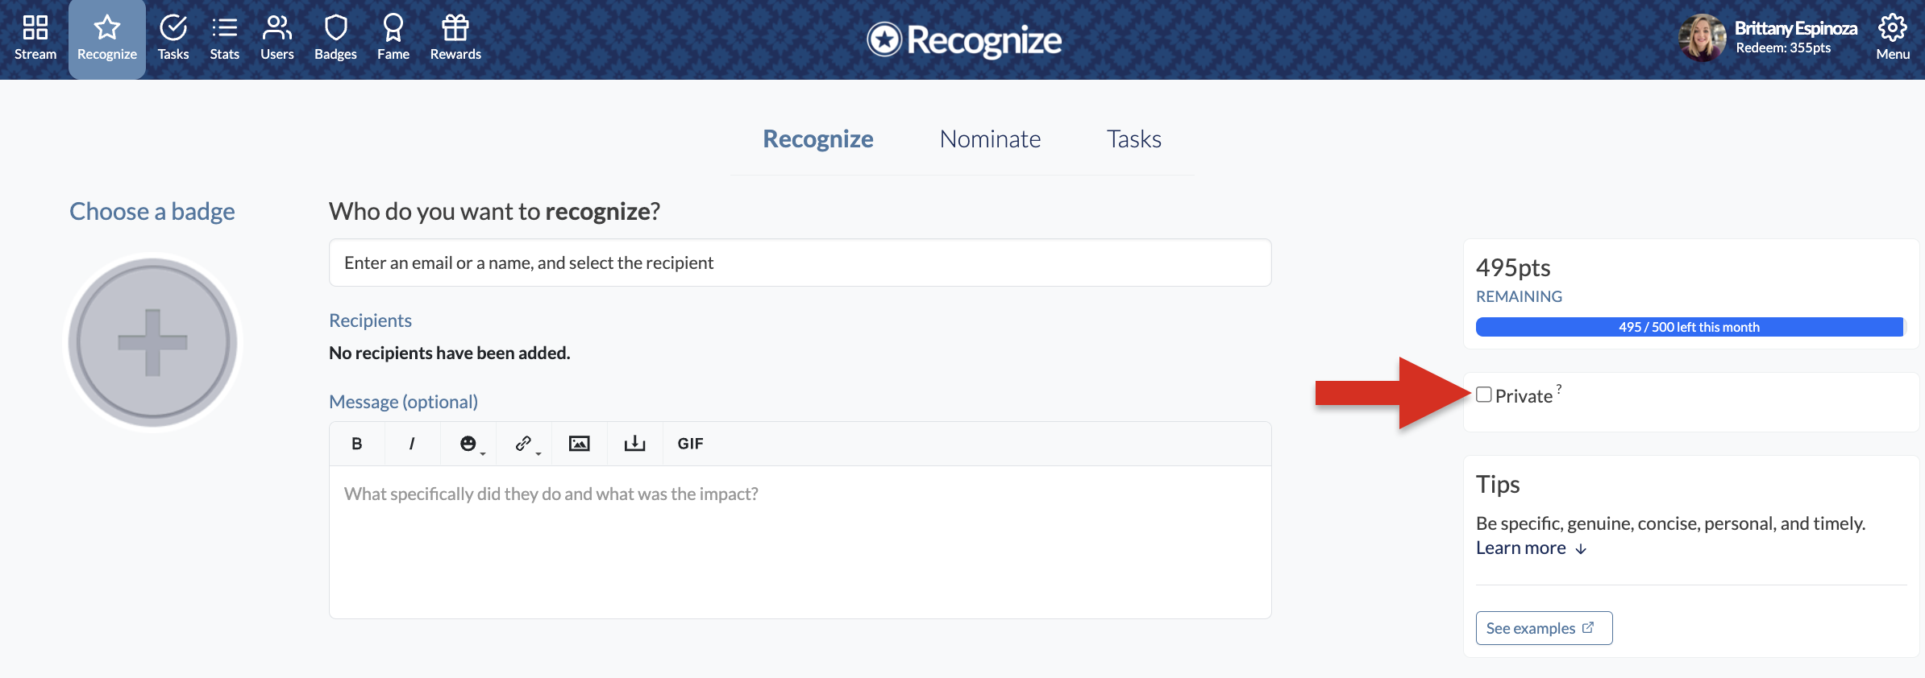Open Badges shield icon

point(335,28)
